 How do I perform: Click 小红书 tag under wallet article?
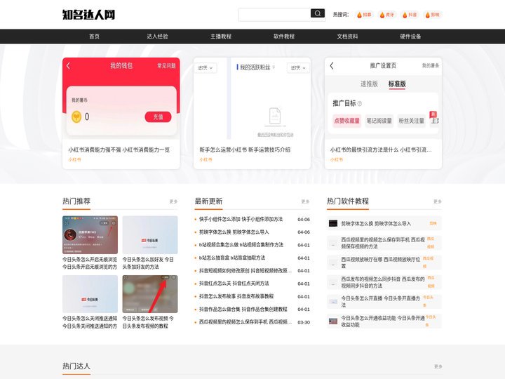coord(74,159)
